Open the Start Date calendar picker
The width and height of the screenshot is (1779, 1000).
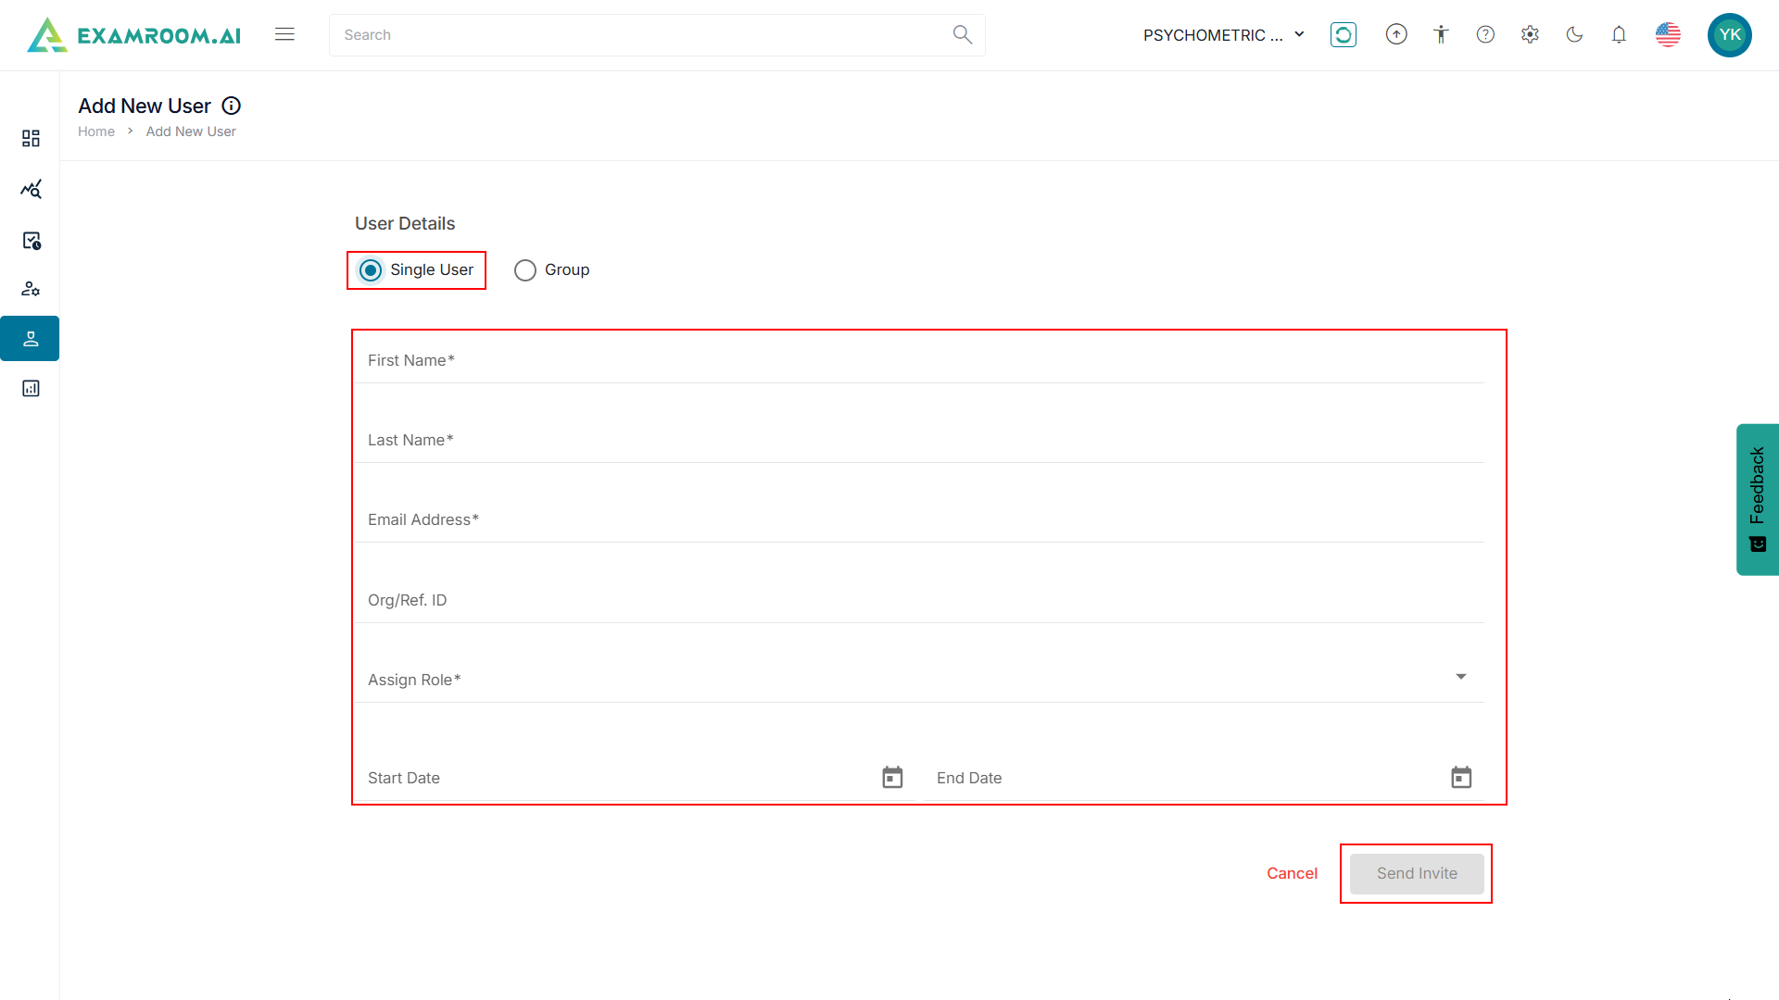[x=892, y=778]
